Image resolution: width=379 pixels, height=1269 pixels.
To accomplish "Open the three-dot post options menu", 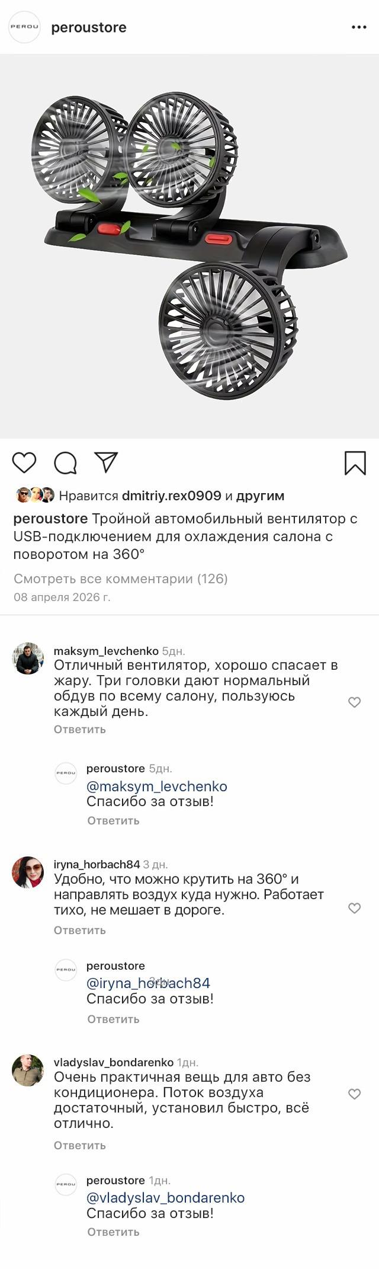I will [x=359, y=27].
